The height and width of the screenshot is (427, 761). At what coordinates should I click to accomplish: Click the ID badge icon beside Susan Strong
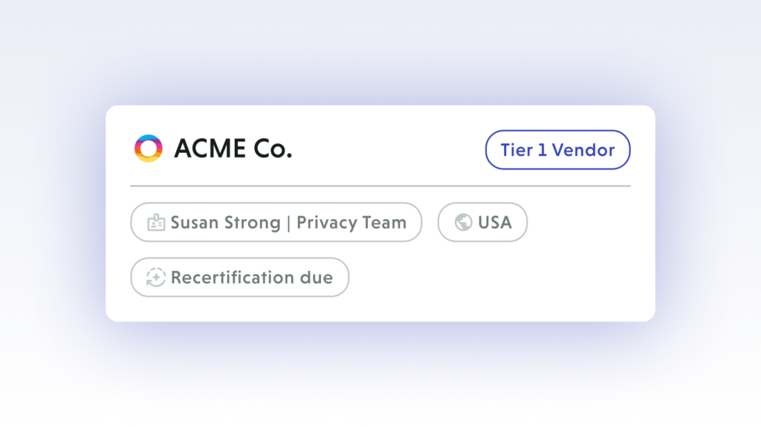(x=156, y=222)
